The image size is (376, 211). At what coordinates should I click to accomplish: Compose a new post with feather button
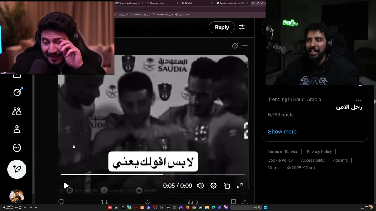tap(17, 169)
